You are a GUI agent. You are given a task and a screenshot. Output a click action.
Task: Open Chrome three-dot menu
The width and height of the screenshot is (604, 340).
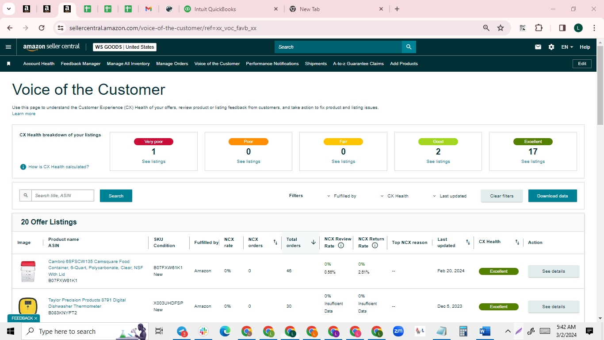tap(593, 28)
